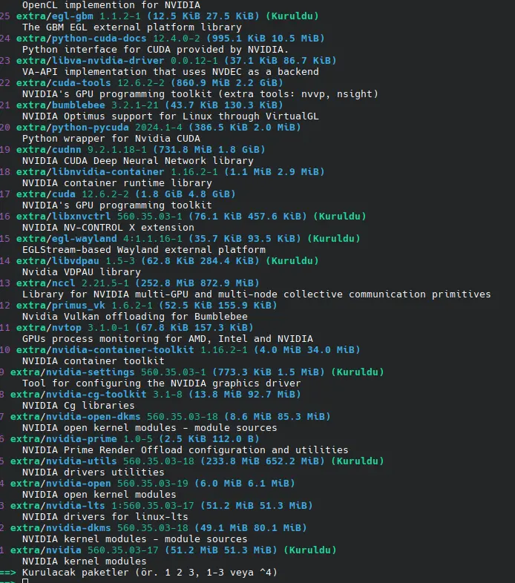Select extra/nvidia-open-dkms package name
Screen dimensions: 515x583
pos(76,418)
